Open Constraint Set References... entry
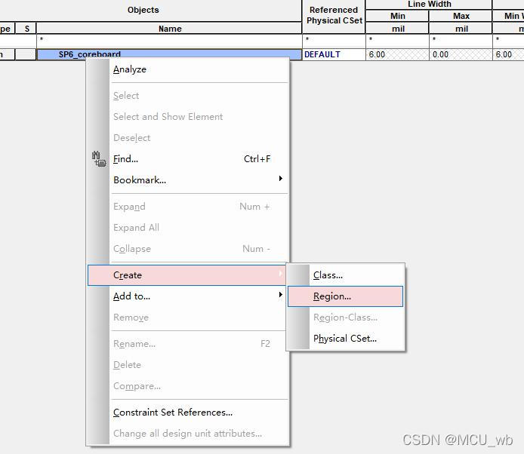524x454 pixels. [x=172, y=413]
